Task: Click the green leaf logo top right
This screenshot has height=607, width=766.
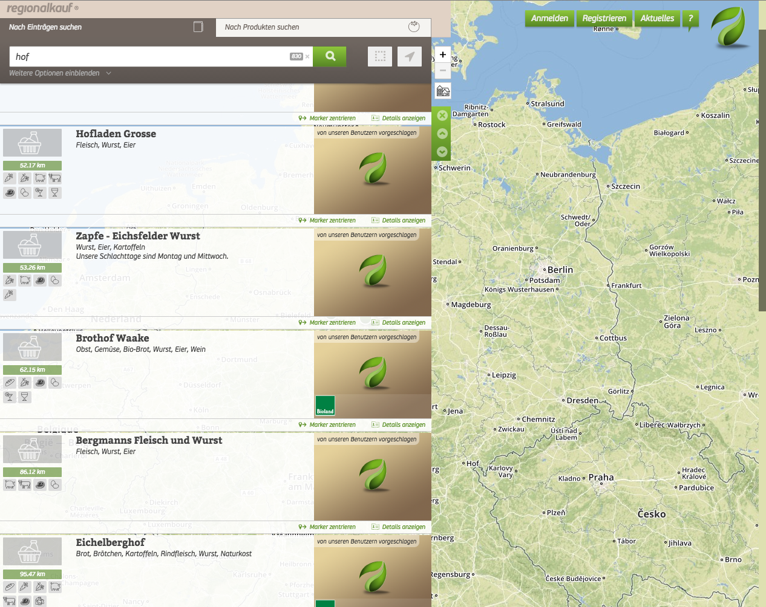Action: tap(728, 28)
